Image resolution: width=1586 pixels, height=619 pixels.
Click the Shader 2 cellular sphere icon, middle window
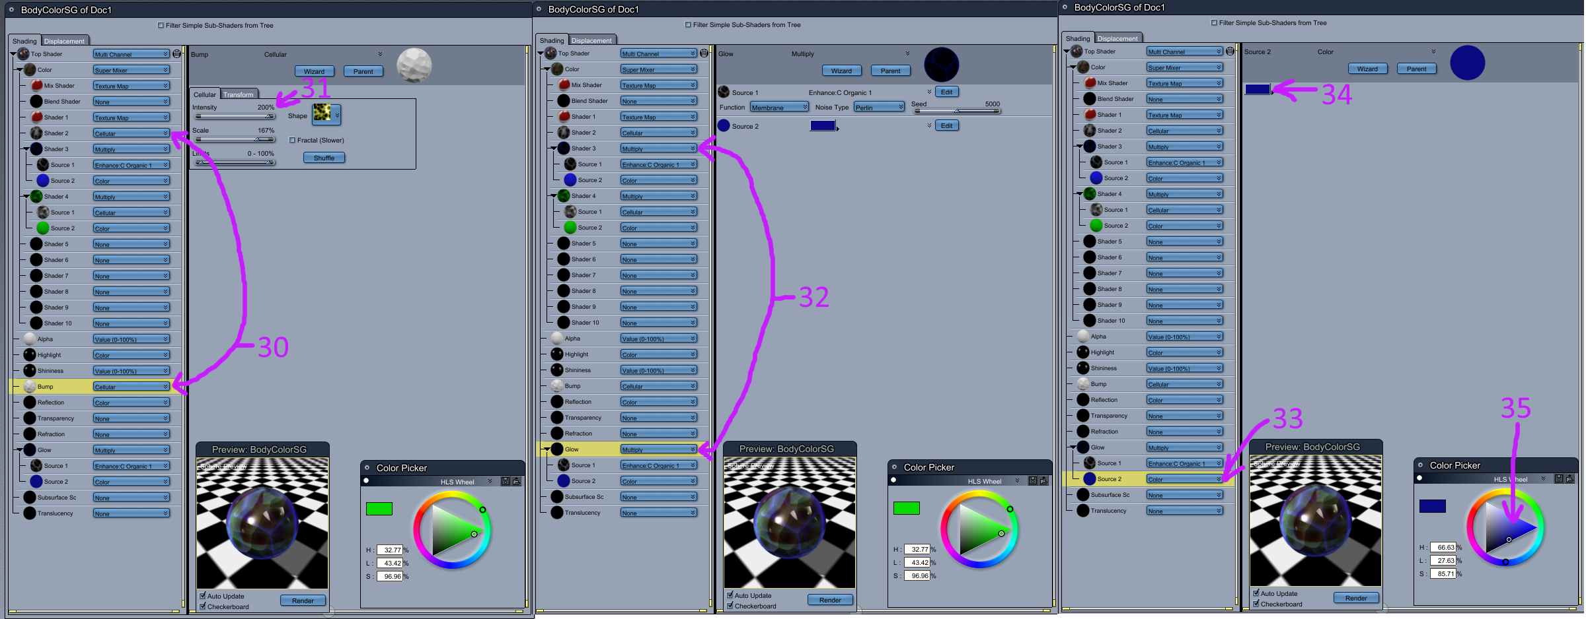[564, 133]
